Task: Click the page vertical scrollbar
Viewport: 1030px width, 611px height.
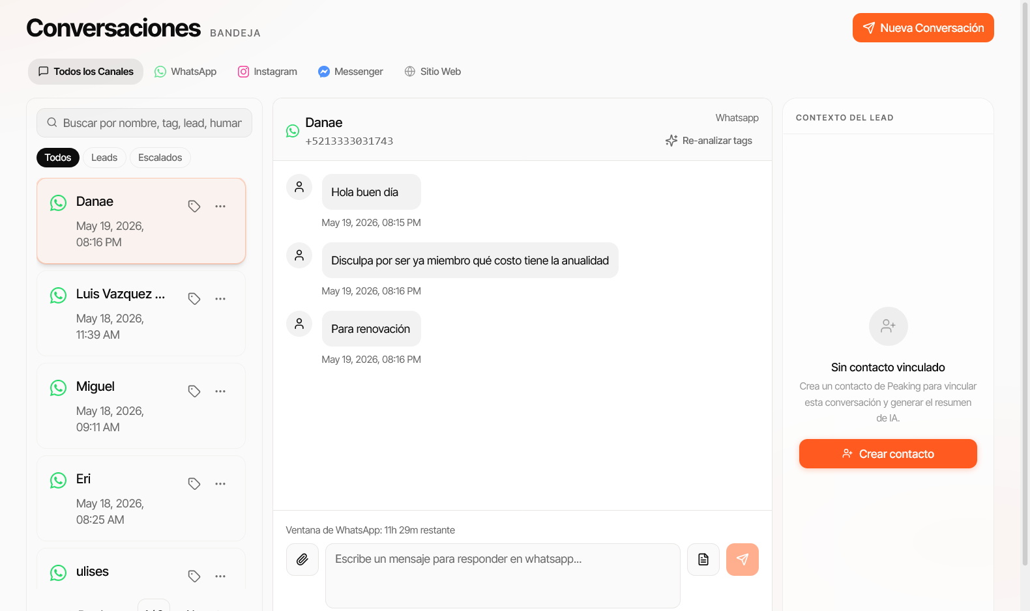Action: tap(1025, 283)
